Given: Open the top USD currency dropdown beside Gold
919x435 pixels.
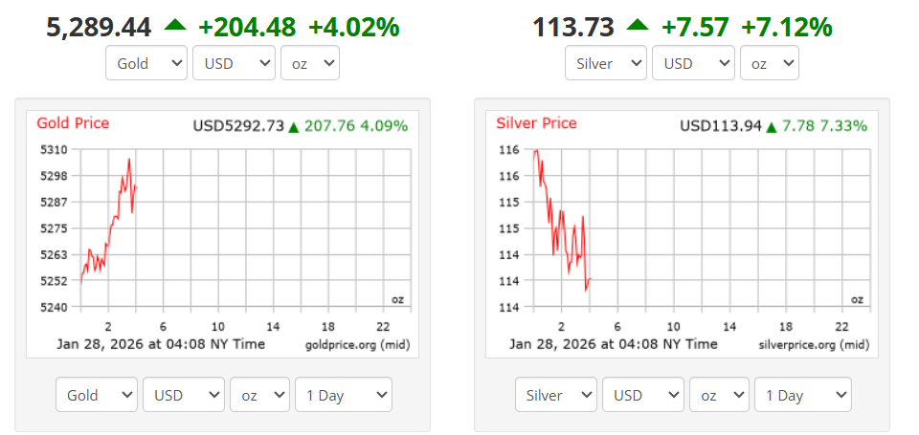Looking at the screenshot, I should pyautogui.click(x=234, y=63).
